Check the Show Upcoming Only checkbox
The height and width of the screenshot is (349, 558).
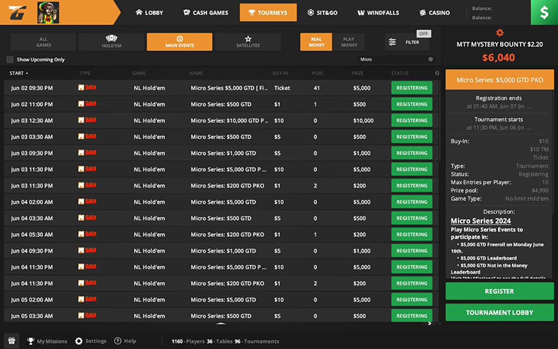point(10,59)
